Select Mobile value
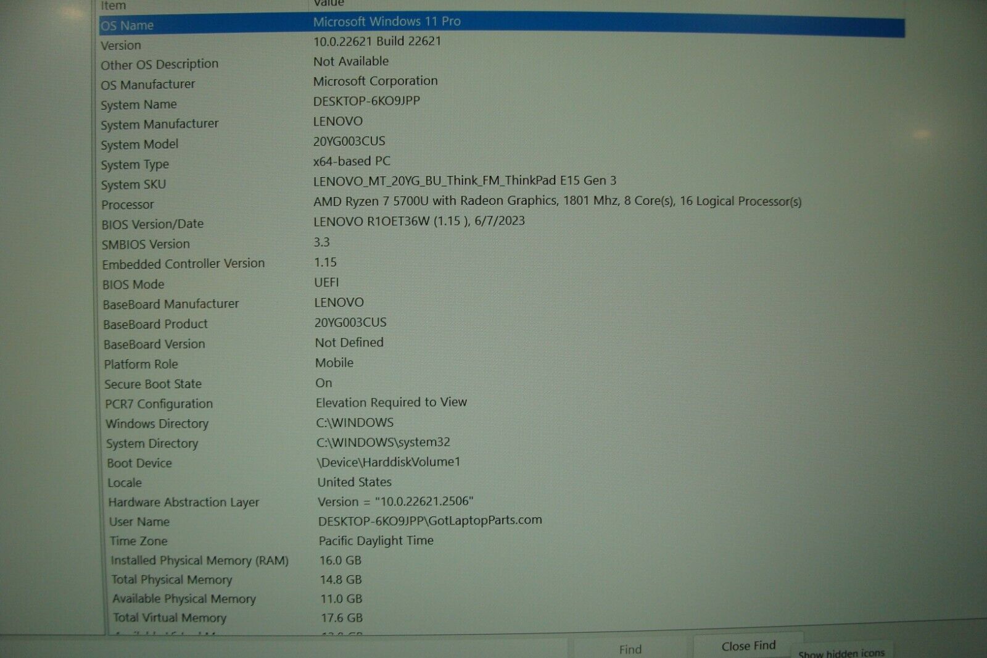Image resolution: width=987 pixels, height=658 pixels. coord(334,363)
